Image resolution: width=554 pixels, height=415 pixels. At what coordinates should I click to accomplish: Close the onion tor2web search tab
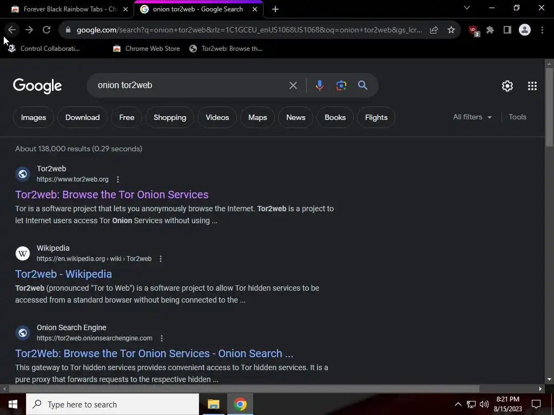(x=255, y=9)
